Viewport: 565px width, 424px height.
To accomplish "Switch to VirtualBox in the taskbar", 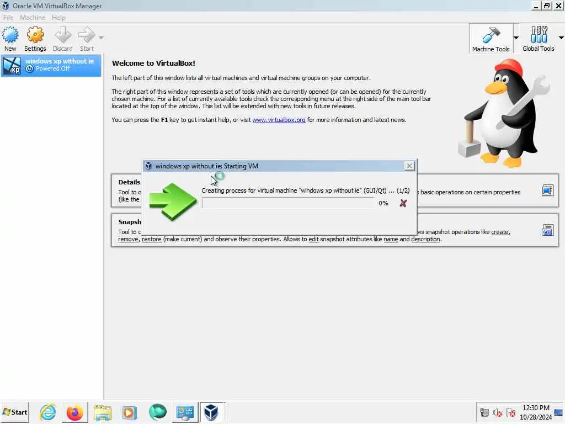I will [x=212, y=412].
